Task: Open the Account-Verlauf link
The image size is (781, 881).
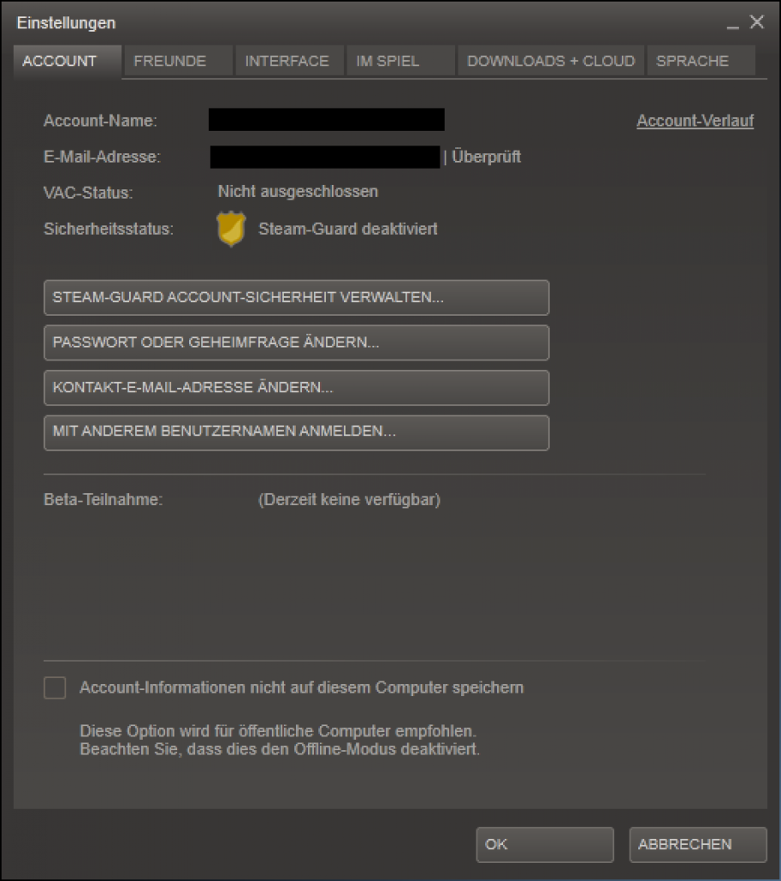Action: click(695, 120)
